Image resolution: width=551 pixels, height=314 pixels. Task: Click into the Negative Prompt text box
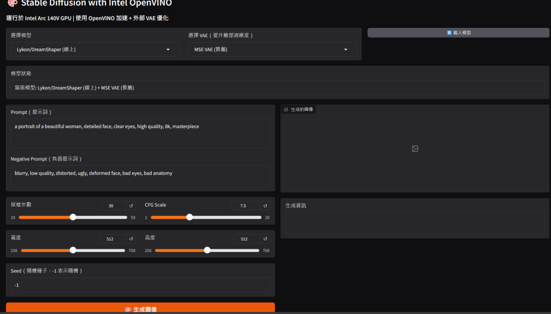(x=140, y=176)
